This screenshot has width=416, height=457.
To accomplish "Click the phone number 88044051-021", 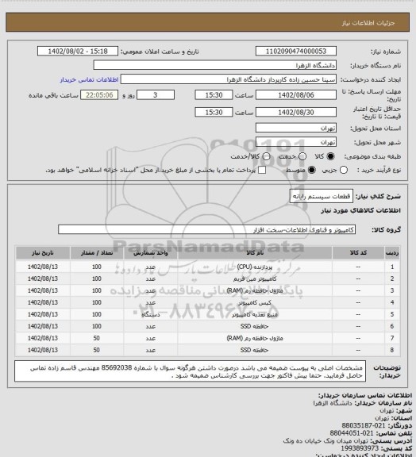I will click(352, 433).
